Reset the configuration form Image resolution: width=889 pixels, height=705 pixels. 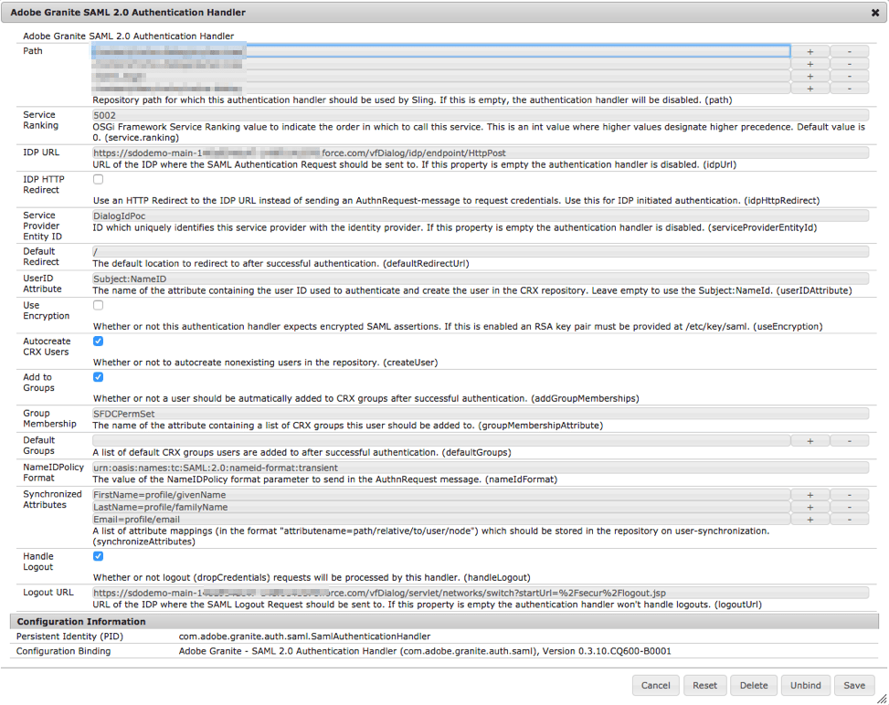point(705,685)
